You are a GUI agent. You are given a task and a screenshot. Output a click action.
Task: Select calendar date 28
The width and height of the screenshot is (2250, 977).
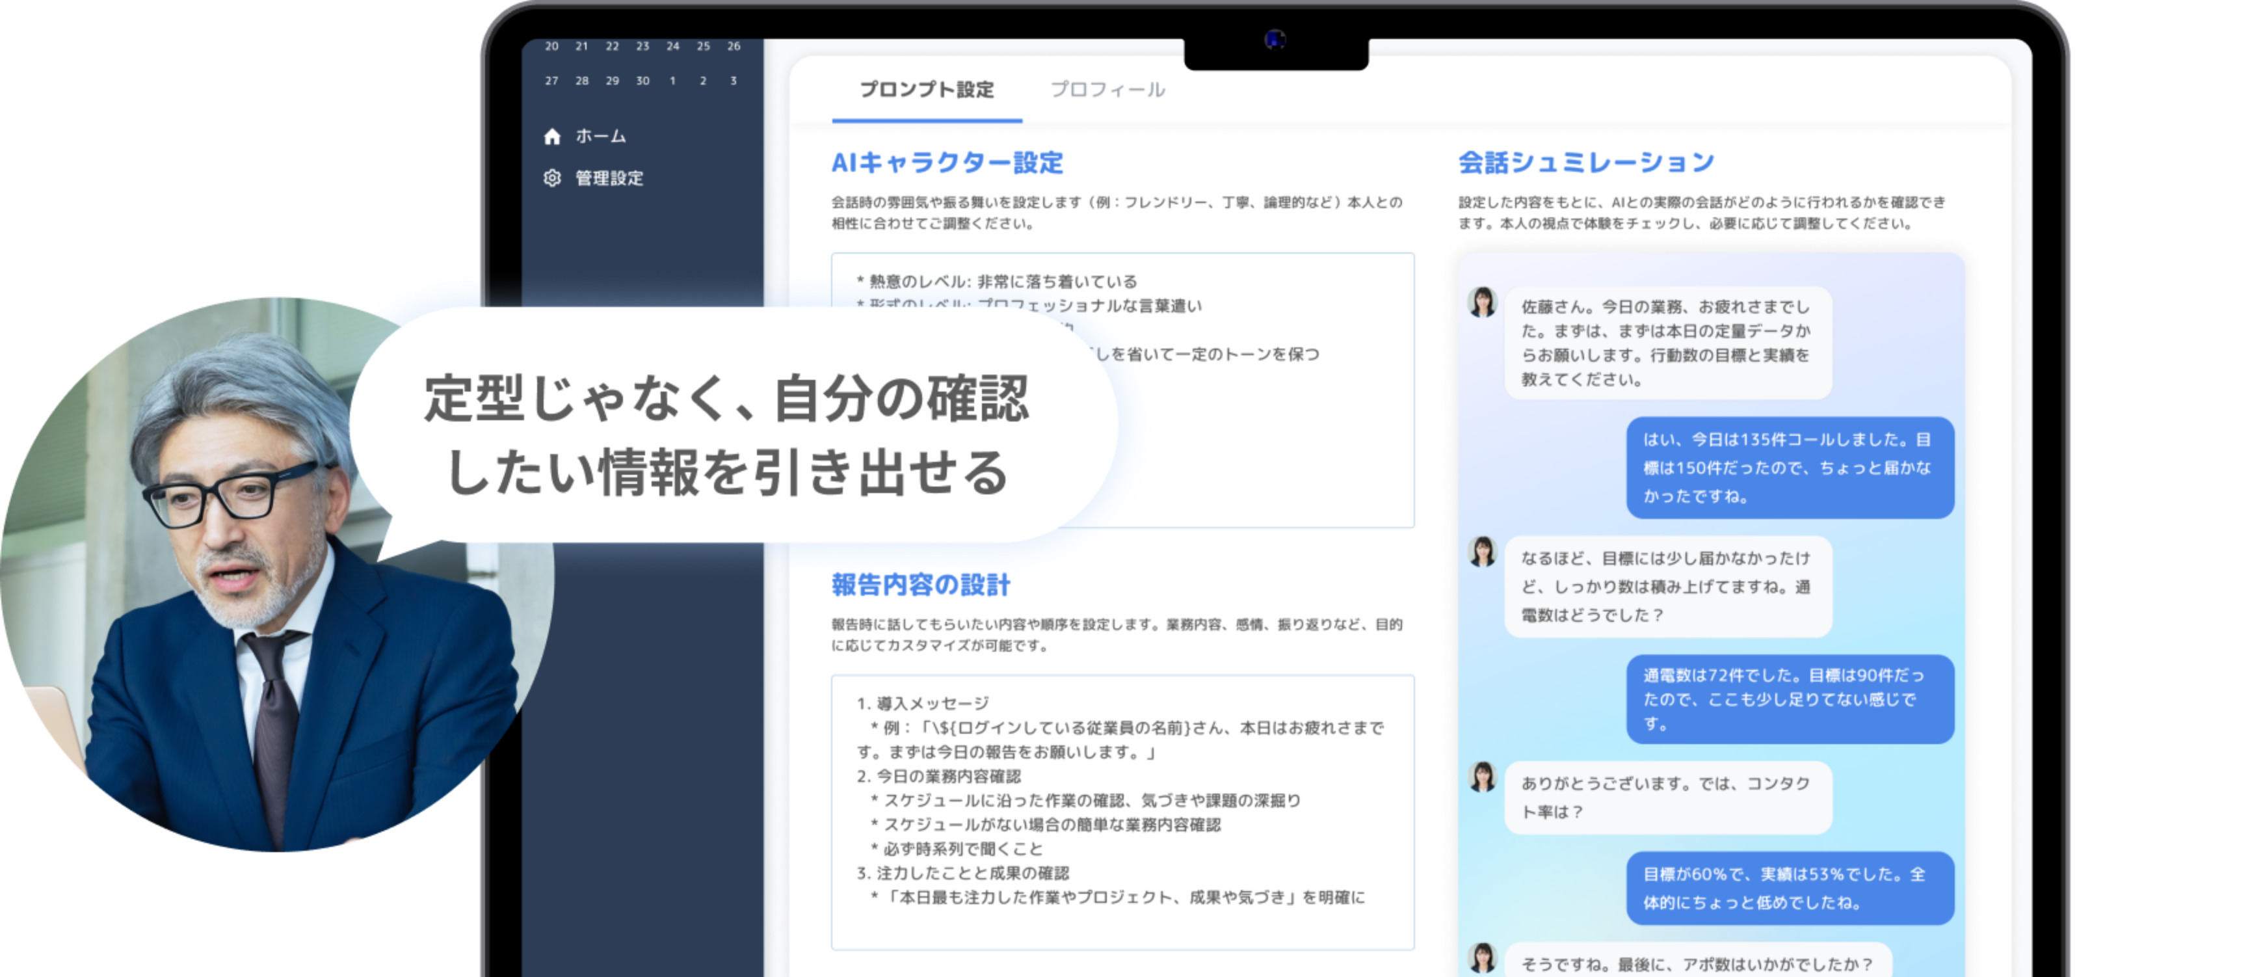pos(582,81)
